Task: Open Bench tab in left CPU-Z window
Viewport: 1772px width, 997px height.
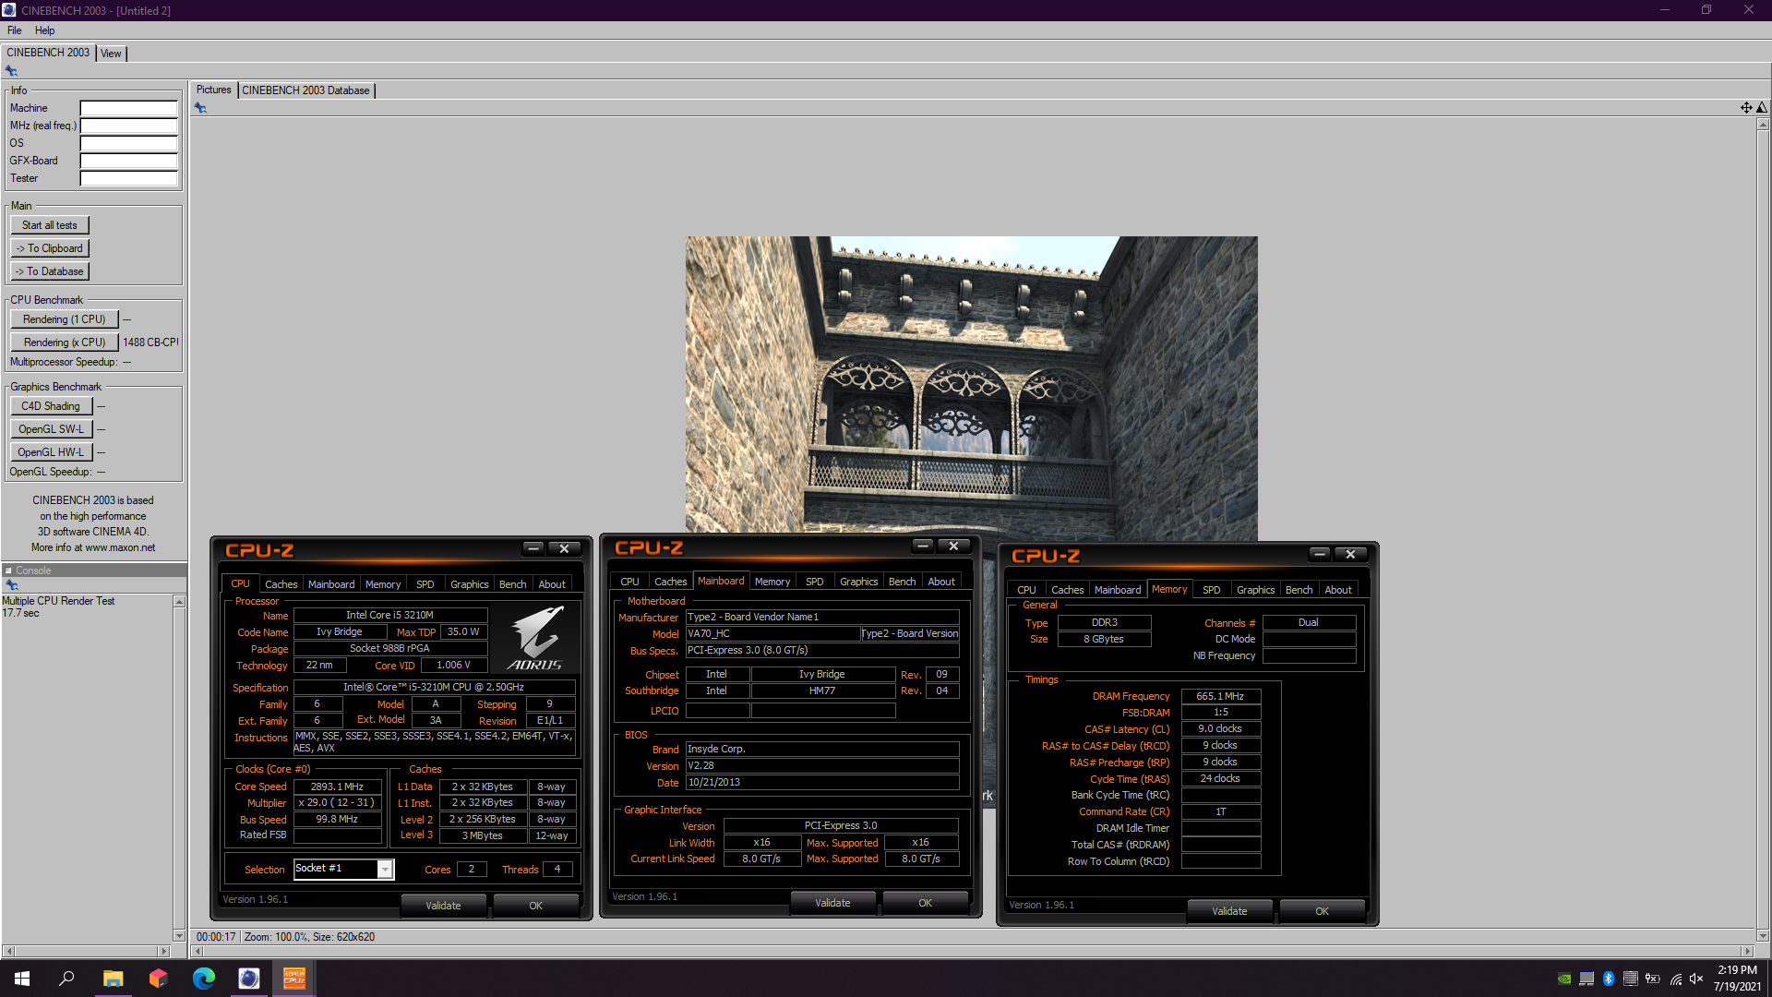Action: pos(512,584)
